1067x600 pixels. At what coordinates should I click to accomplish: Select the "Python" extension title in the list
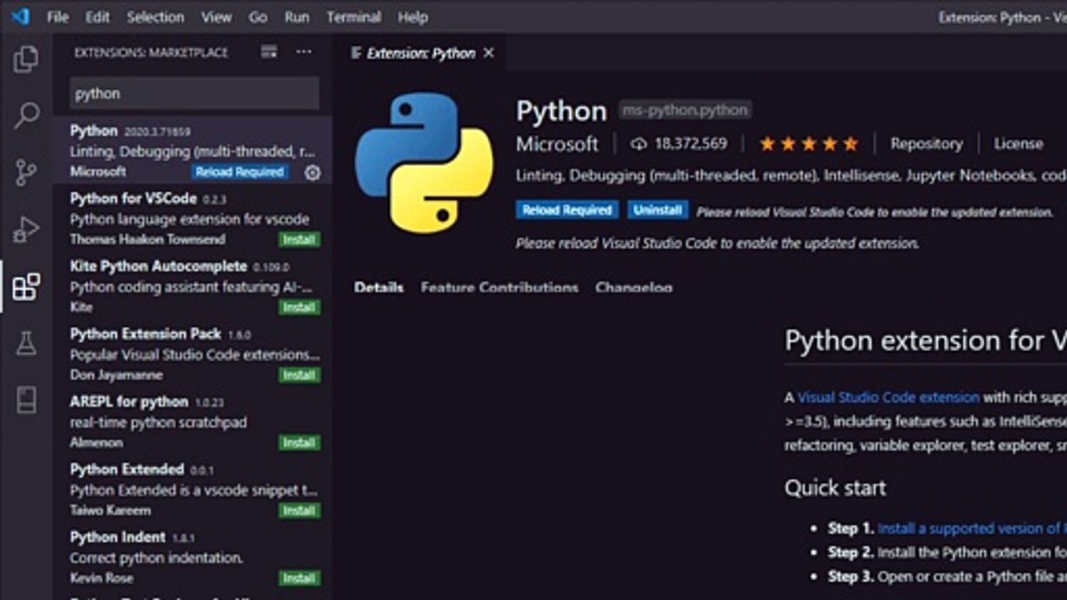point(93,131)
